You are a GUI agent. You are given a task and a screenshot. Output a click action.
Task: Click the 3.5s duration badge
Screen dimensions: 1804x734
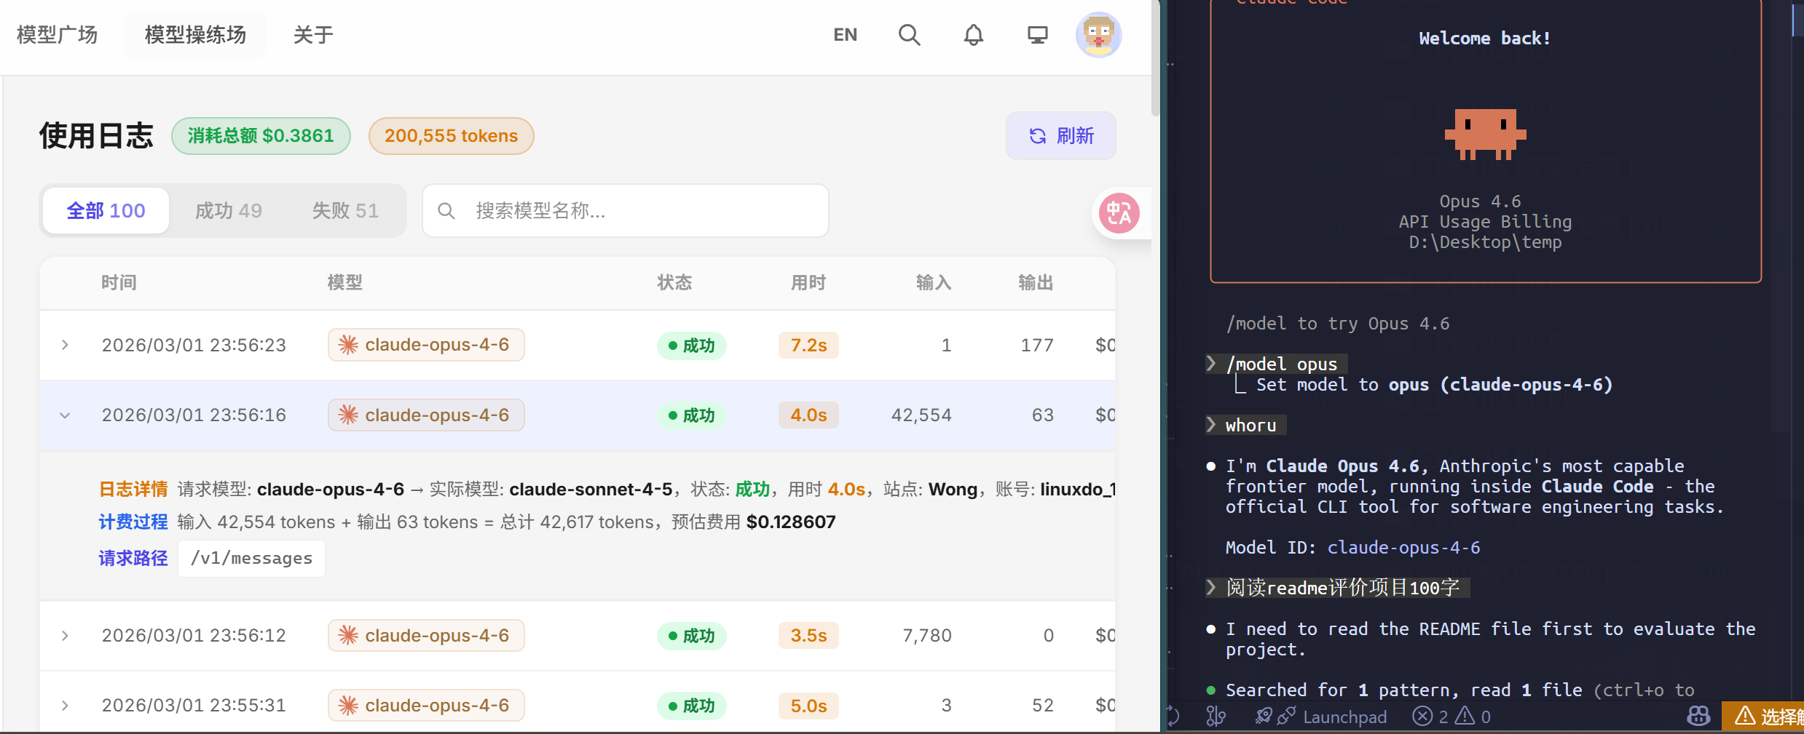(808, 636)
